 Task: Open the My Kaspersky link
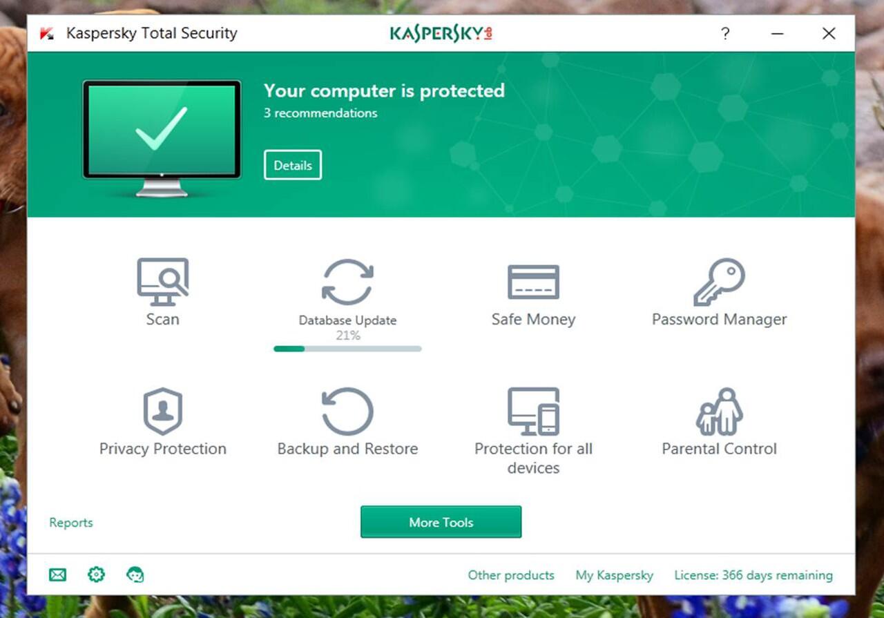coord(615,575)
